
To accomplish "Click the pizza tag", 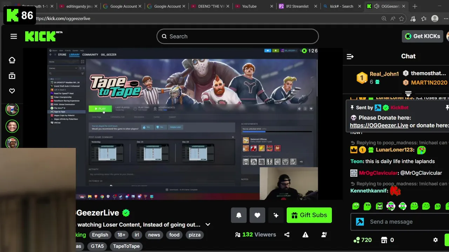I will 195,235.
